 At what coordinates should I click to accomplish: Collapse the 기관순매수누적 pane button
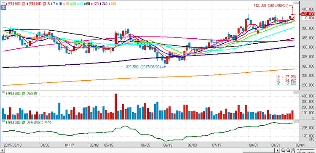coord(295,121)
